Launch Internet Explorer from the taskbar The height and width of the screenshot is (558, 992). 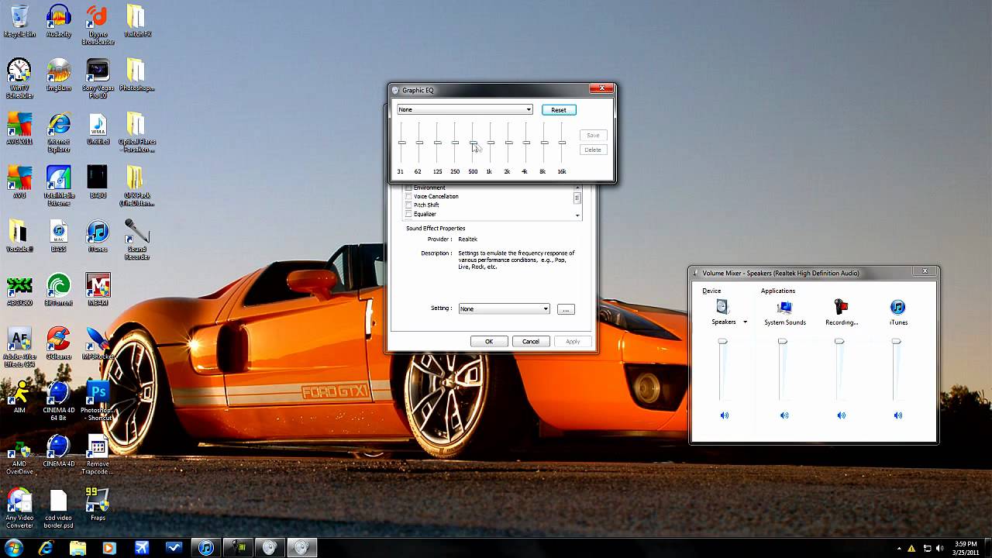click(x=46, y=548)
